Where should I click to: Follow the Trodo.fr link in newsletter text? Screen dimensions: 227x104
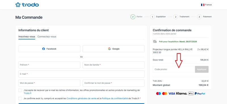[28, 93]
